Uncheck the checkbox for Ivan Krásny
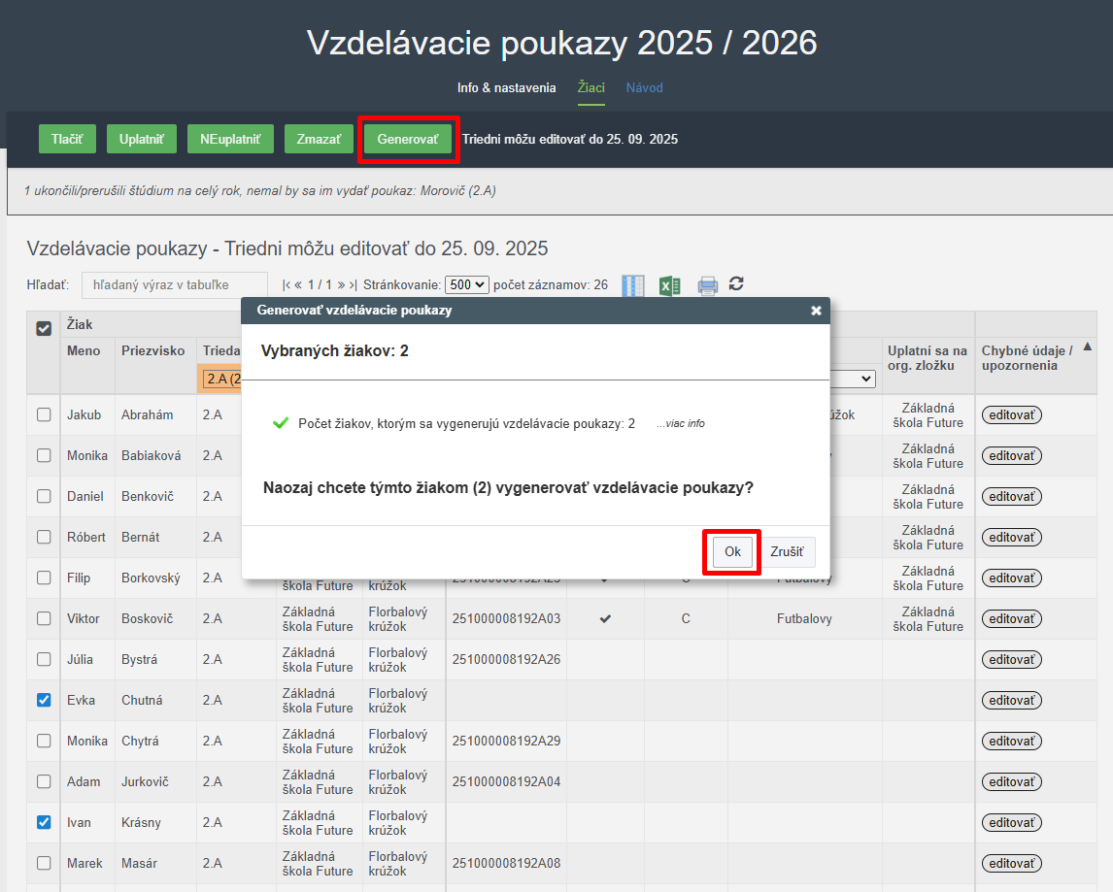1113x892 pixels. pos(44,822)
